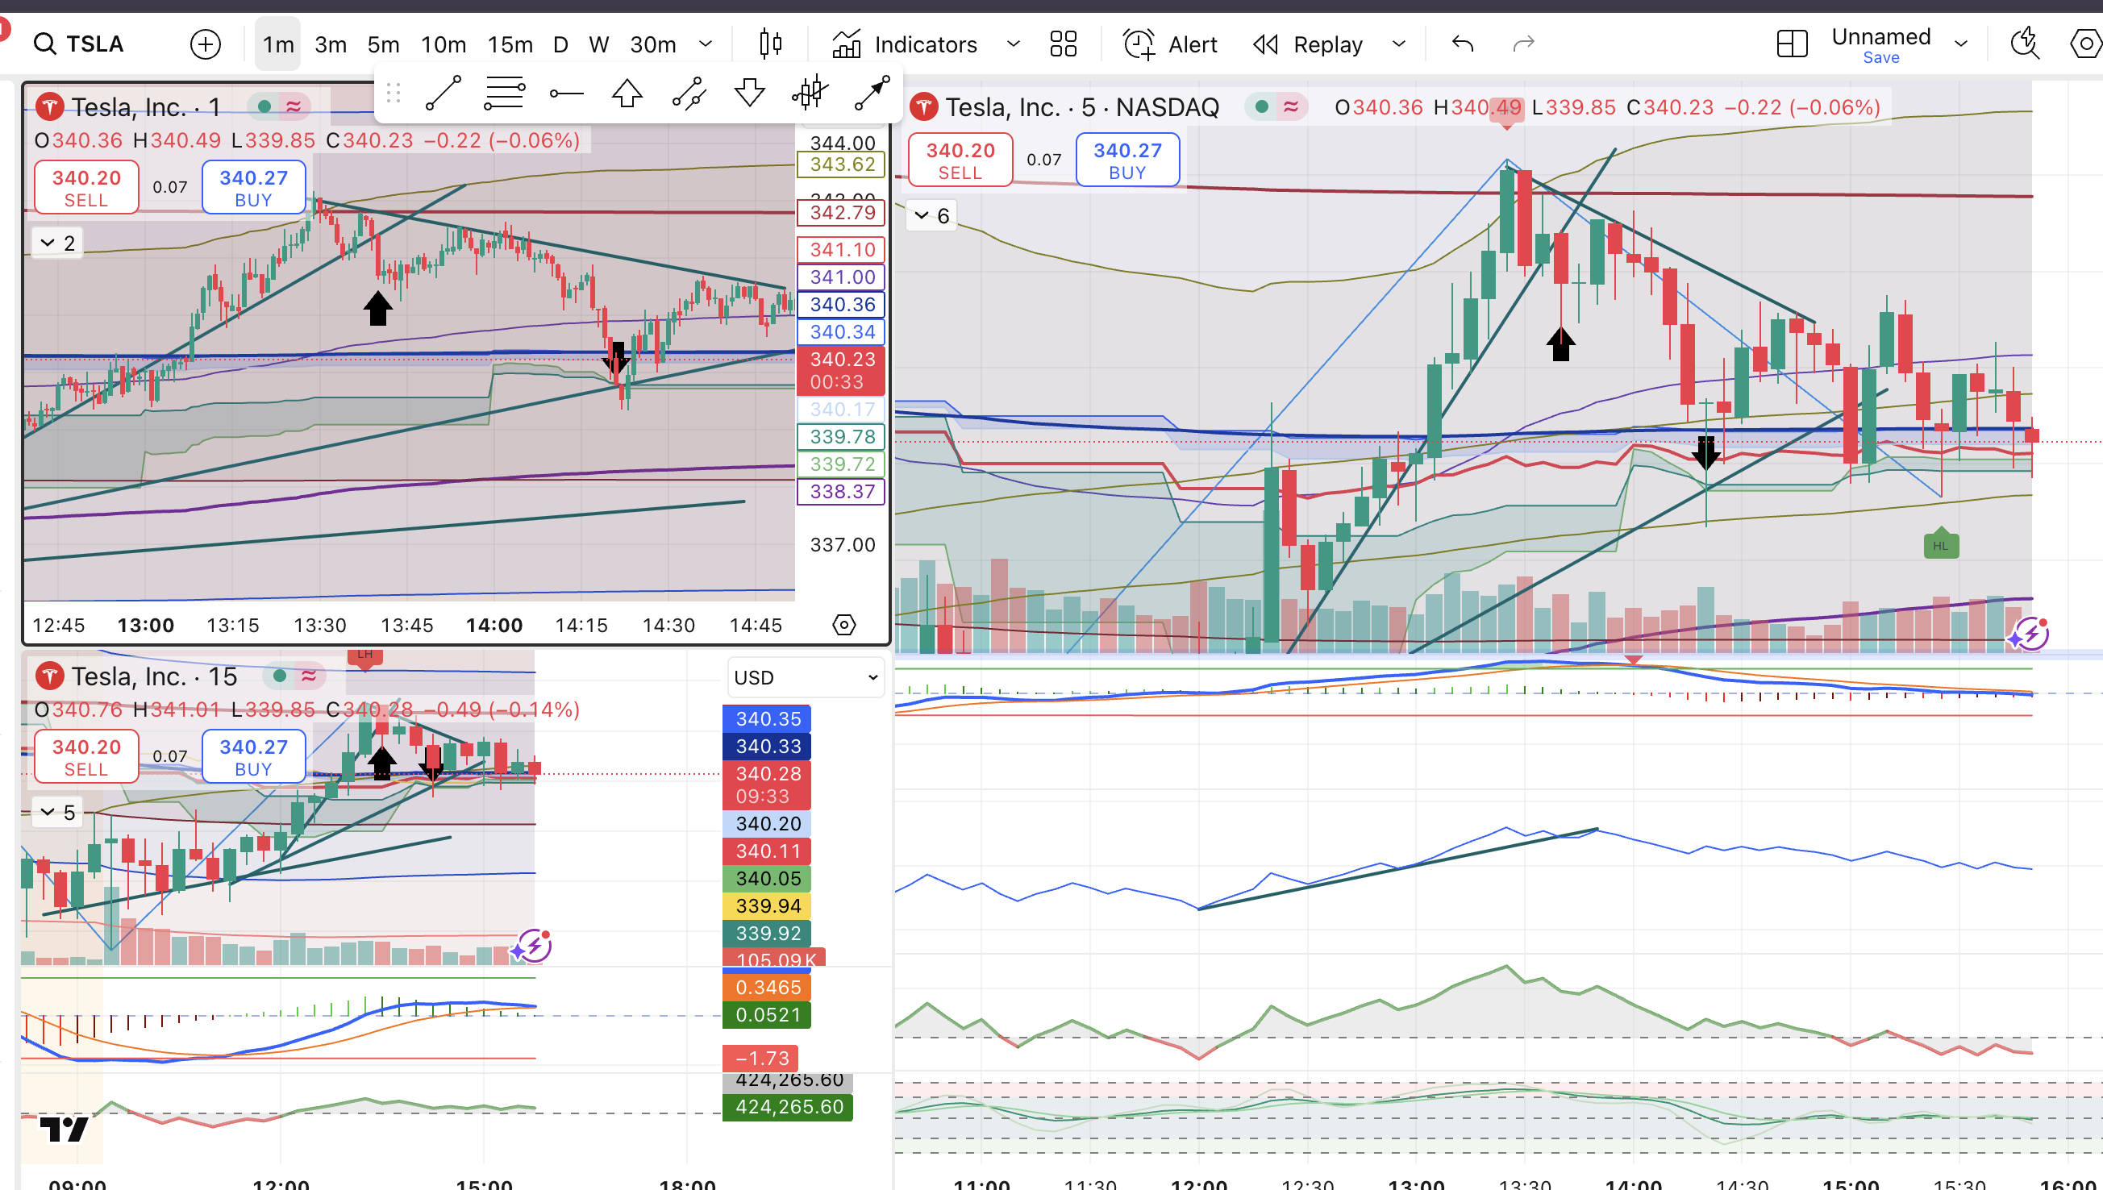Select the arrow line drawing tool
Screen dimensions: 2103x1190
click(872, 94)
